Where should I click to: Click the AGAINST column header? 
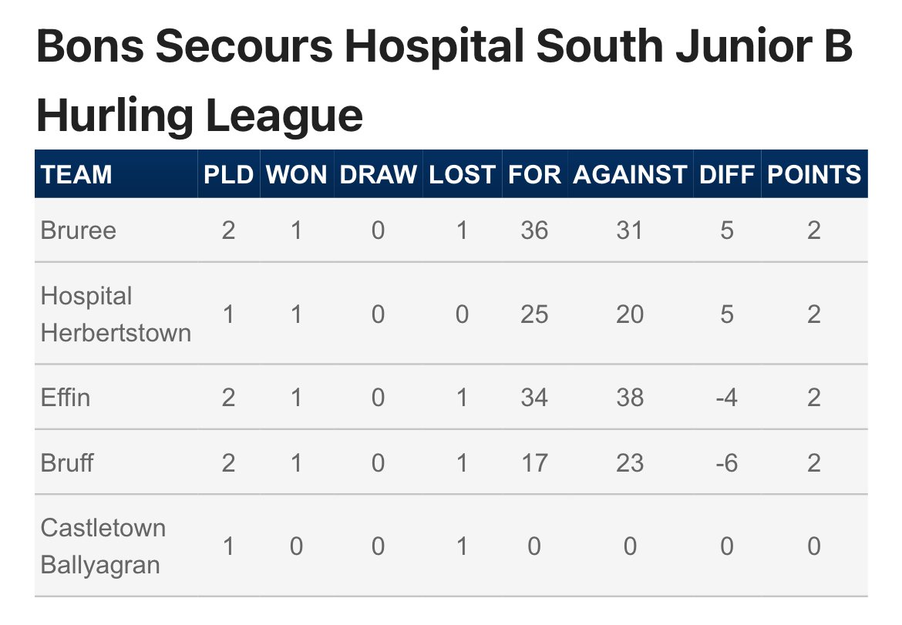tap(630, 174)
